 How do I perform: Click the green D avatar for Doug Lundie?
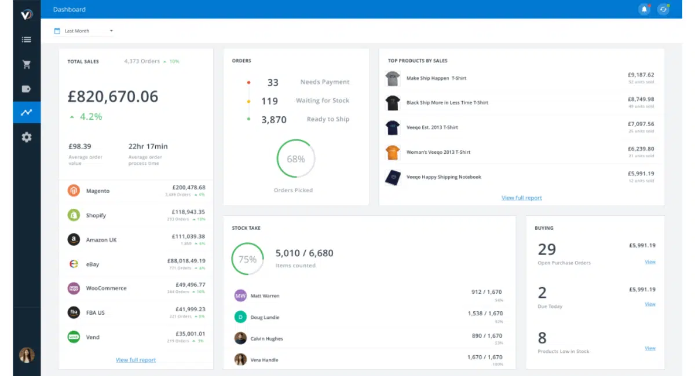point(240,317)
